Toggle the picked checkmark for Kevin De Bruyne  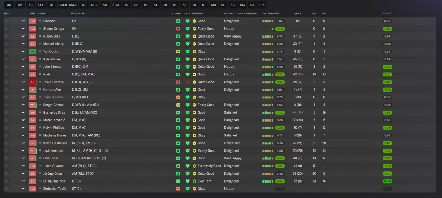(6, 143)
